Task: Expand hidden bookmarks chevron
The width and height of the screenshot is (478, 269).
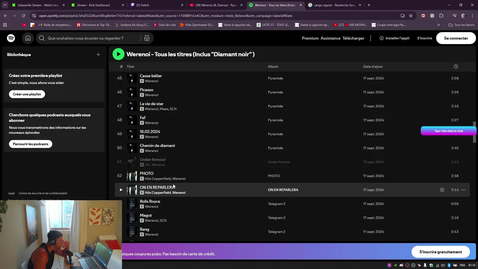Action: (438, 25)
